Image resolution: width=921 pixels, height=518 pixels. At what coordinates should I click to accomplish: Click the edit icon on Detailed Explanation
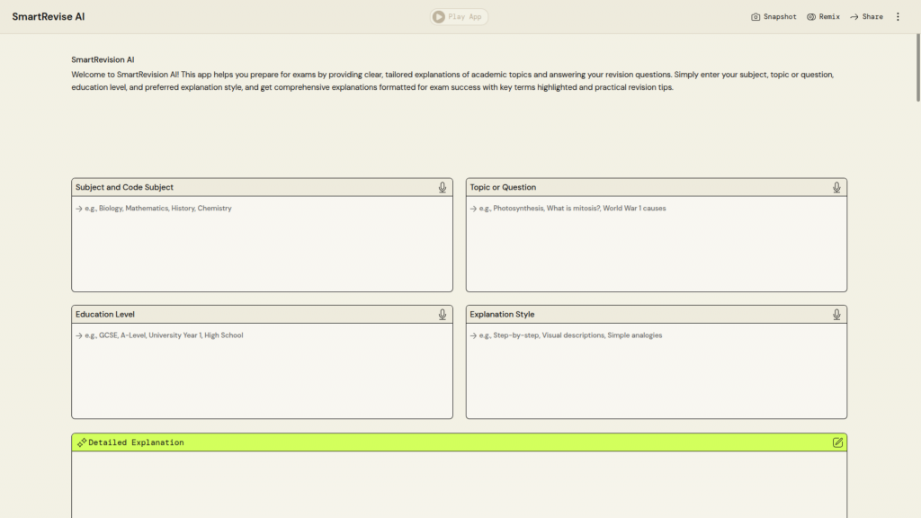[x=837, y=442]
